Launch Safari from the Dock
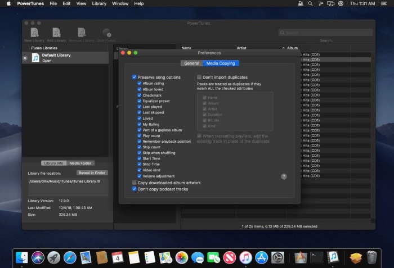The image size is (394, 268). point(70,258)
